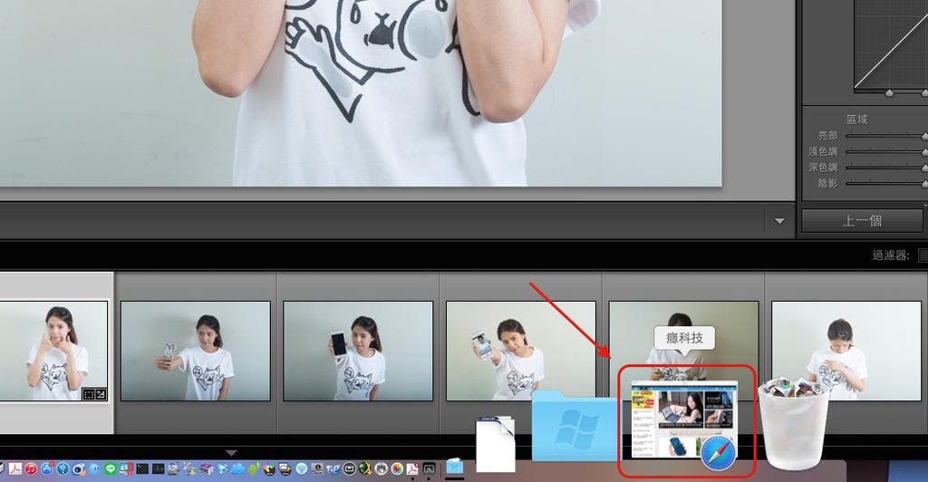928x482 pixels.
Task: Select the rightmost thumbnail of girl looking down
Action: tap(846, 352)
